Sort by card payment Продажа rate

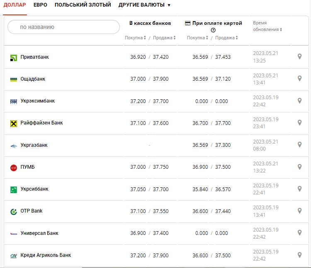226,38
